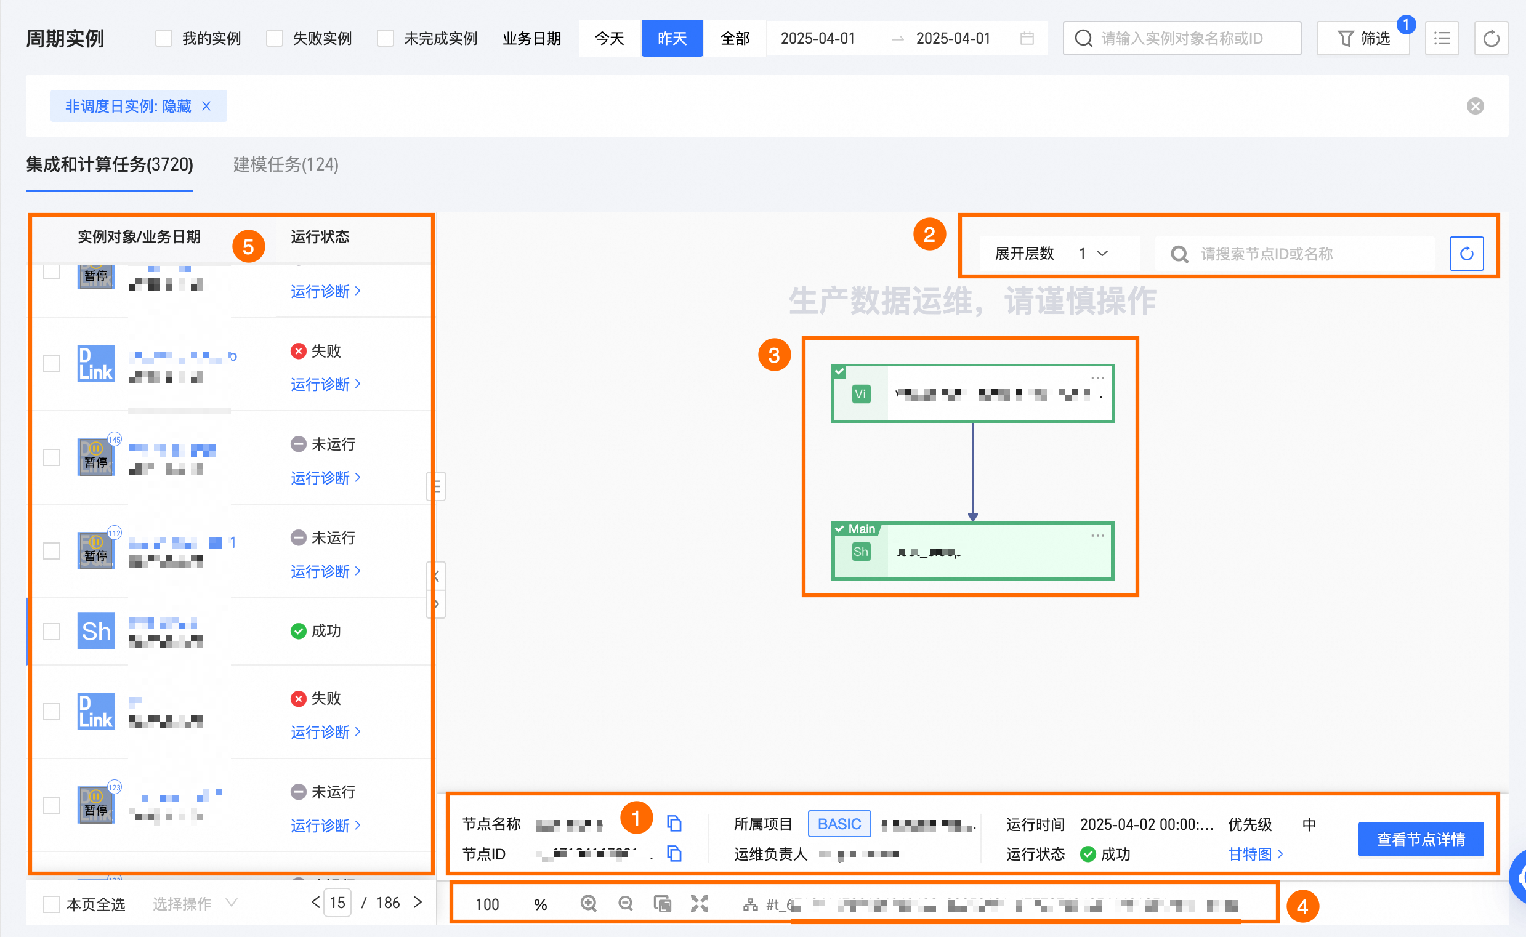Collapse the left panel with the left arrow handle
Image resolution: width=1526 pixels, height=937 pixels.
(x=437, y=576)
